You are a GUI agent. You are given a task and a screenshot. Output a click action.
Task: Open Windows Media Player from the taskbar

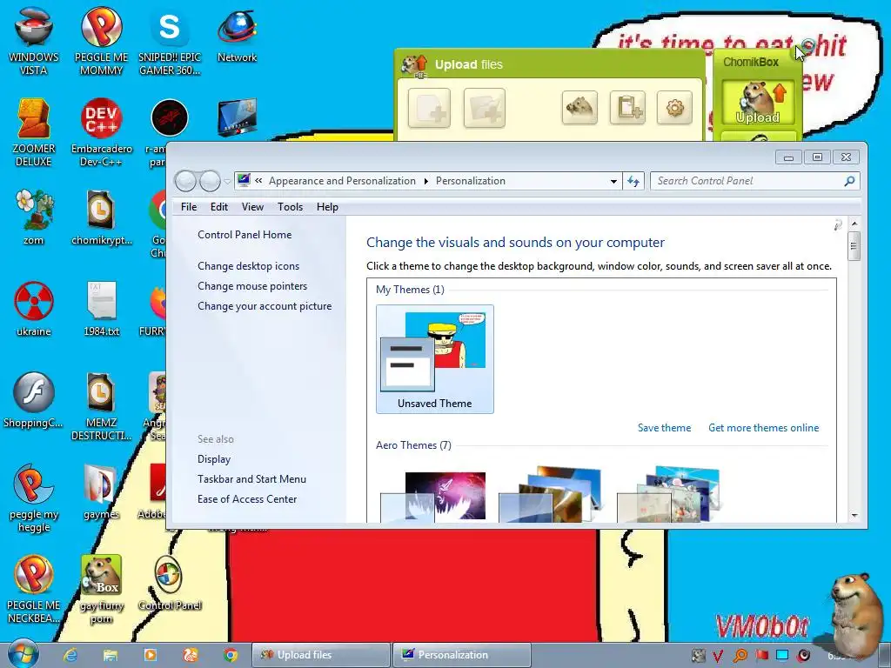[x=151, y=655]
